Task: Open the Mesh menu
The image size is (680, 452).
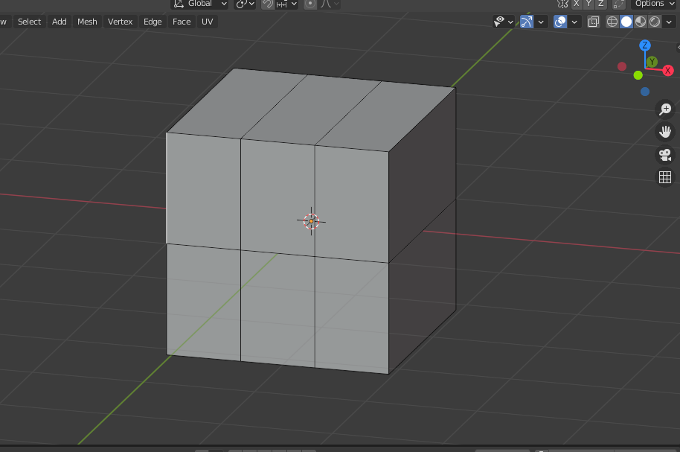Action: point(87,22)
